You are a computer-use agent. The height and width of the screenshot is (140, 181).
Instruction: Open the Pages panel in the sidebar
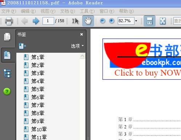[7, 37]
